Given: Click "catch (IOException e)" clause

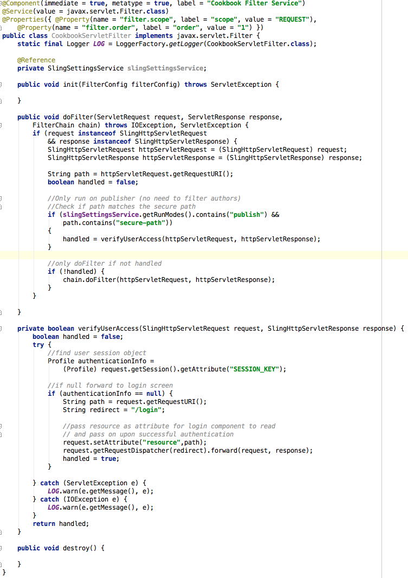Looking at the screenshot, I should (80, 499).
